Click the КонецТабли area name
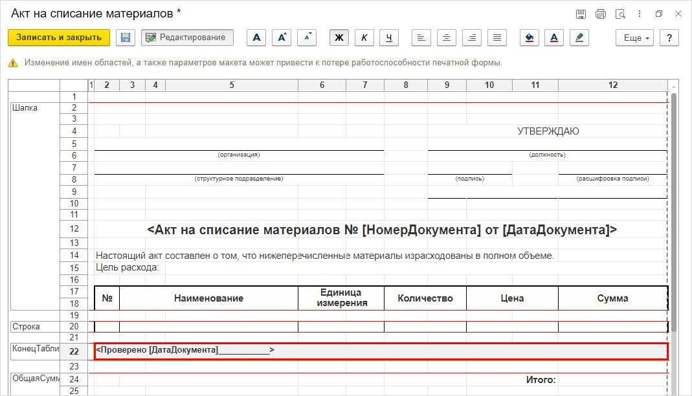692x396 pixels. coord(36,348)
